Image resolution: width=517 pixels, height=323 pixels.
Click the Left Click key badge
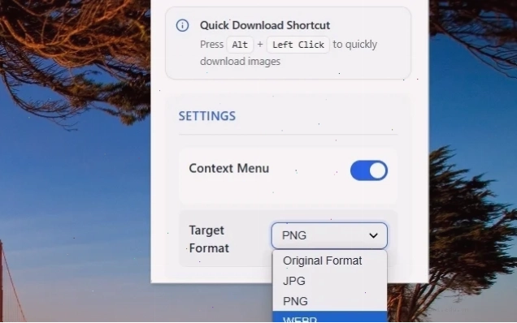[x=298, y=45]
